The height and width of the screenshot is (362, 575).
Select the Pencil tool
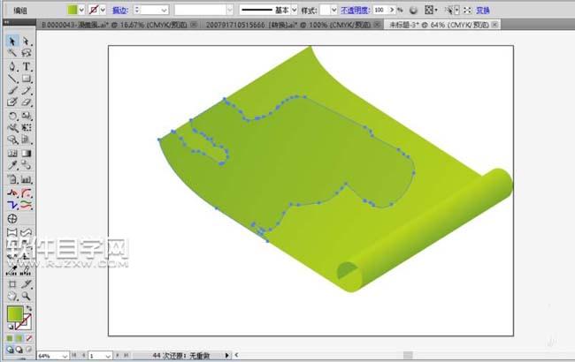(x=26, y=90)
